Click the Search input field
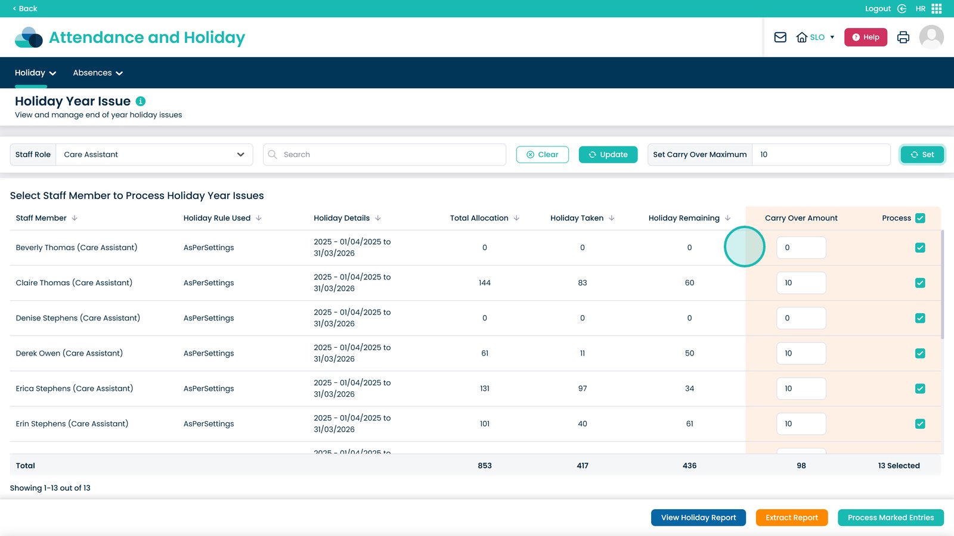The width and height of the screenshot is (954, 536). point(385,154)
